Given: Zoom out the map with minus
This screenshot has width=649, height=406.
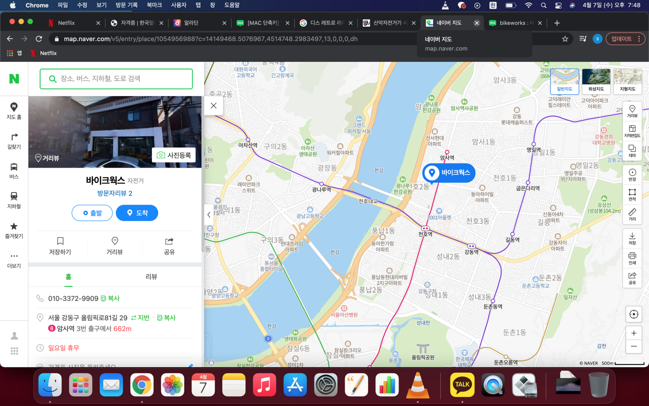Looking at the screenshot, I should (x=634, y=346).
